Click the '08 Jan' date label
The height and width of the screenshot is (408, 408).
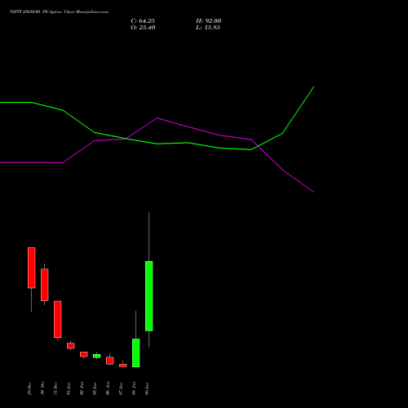click(134, 388)
